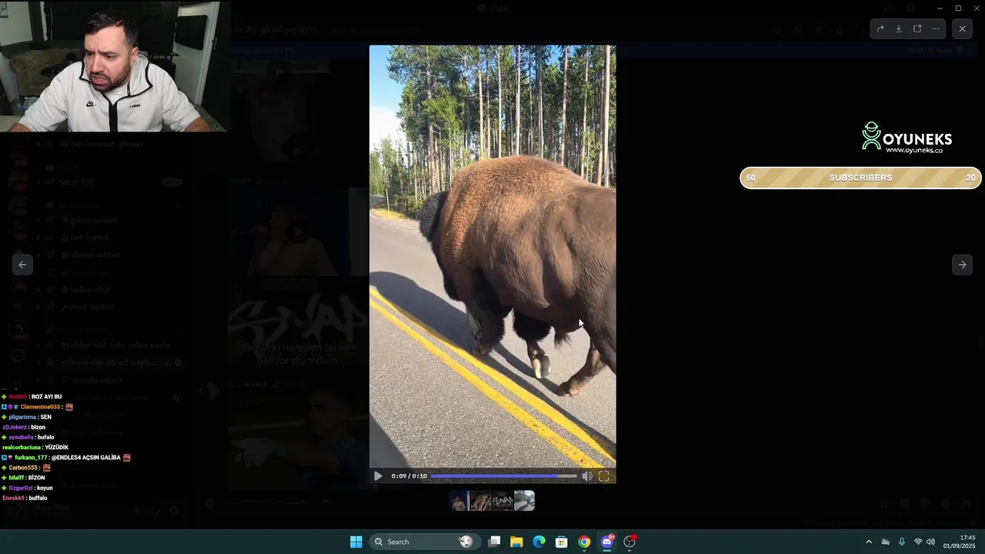Image resolution: width=985 pixels, height=554 pixels.
Task: Forward the video with the curved arrow icon
Action: [880, 28]
